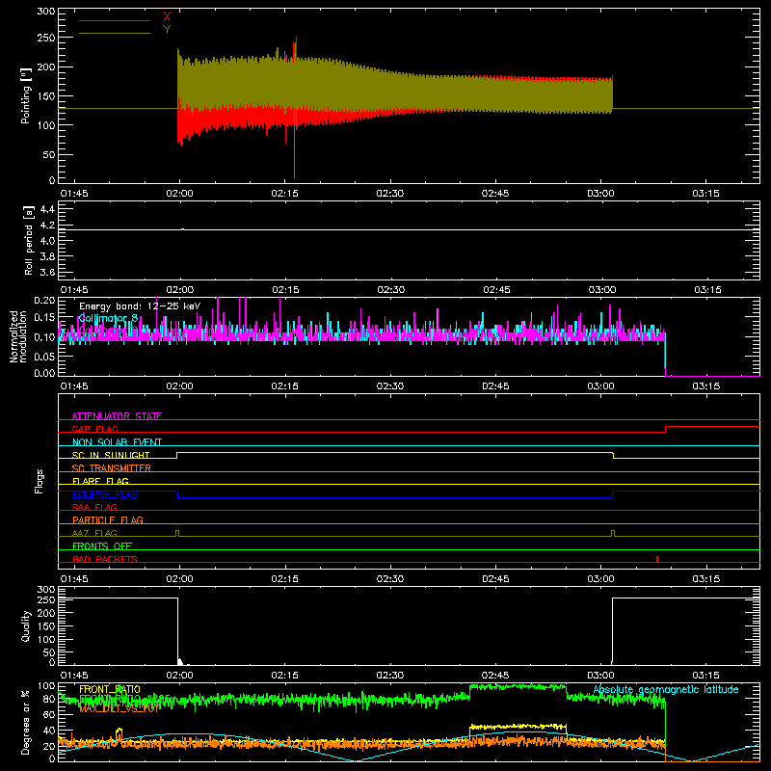This screenshot has height=771, width=771.
Task: Click the olive flag pulse near 03:00
Action: (x=613, y=534)
